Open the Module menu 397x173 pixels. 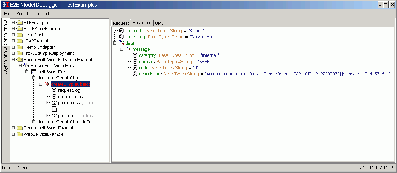tap(23, 14)
